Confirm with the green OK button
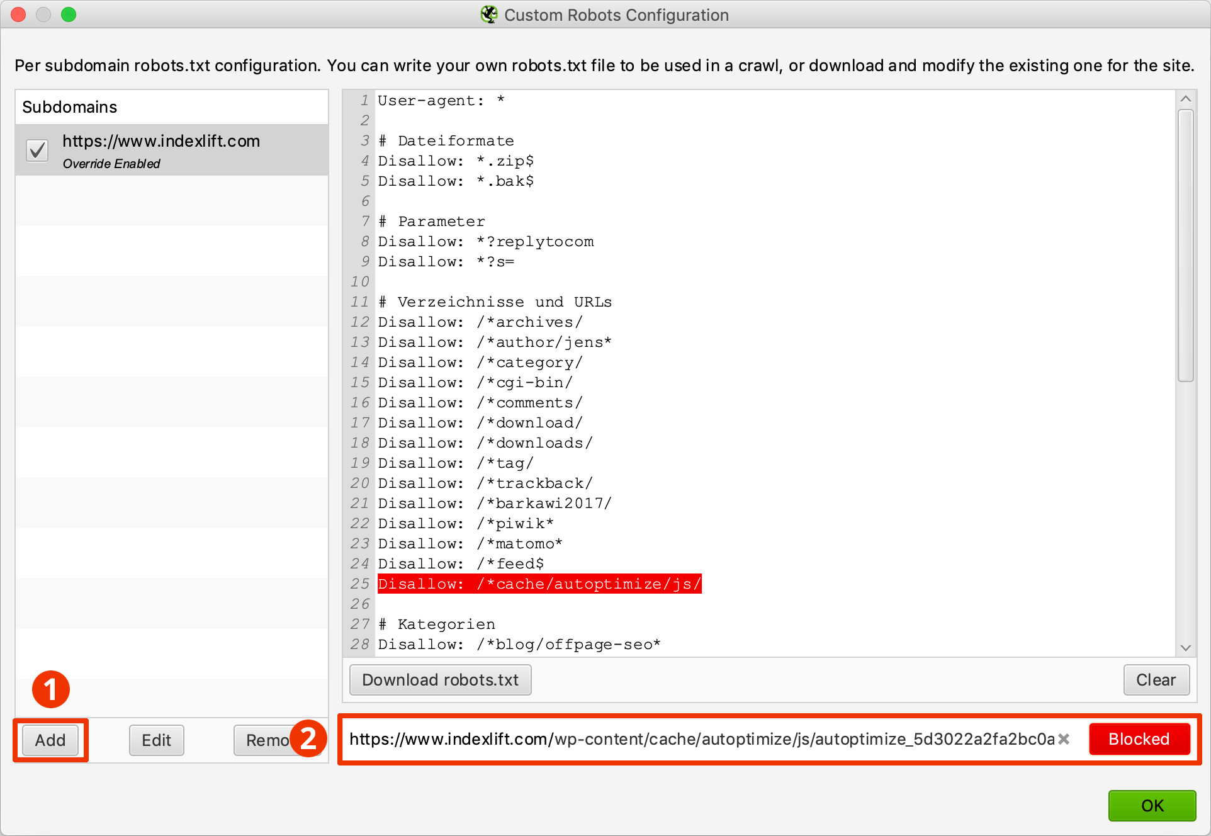 [x=1152, y=806]
